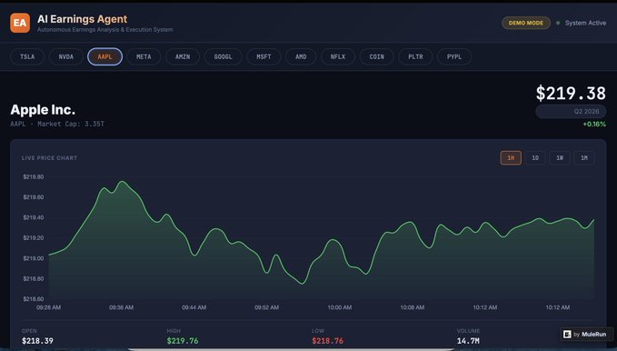
Task: Switch to the AMZN ticker
Action: click(x=183, y=56)
